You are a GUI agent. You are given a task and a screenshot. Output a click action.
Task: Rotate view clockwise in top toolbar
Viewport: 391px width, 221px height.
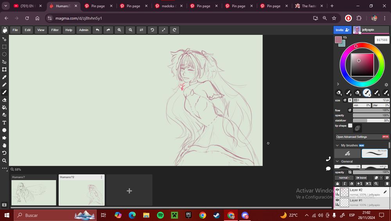click(x=174, y=30)
